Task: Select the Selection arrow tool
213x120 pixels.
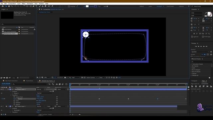Action: pos(6,6)
